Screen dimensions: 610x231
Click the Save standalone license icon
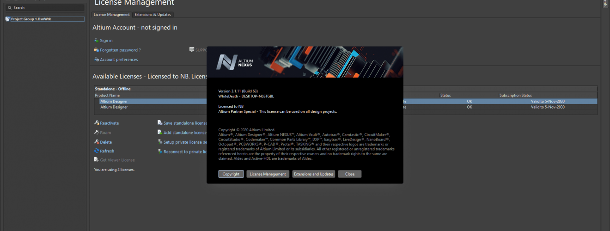coord(160,123)
